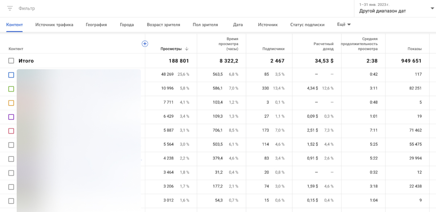This screenshot has width=436, height=212.
Task: Click the views value 10 996
Action: coord(167,88)
